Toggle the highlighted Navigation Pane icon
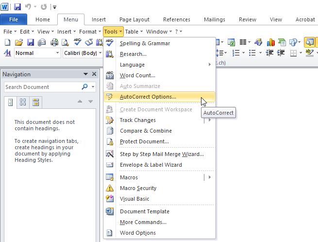This screenshot has width=318, height=242. pyautogui.click(x=309, y=42)
